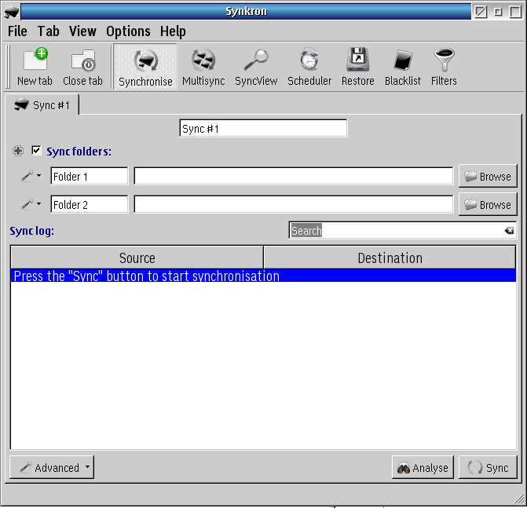Screen dimensions: 527x508
Task: Clear the Search field using its clear icon
Action: pyautogui.click(x=509, y=231)
